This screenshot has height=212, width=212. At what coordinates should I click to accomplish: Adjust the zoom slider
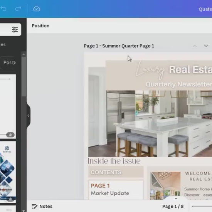(x=202, y=206)
